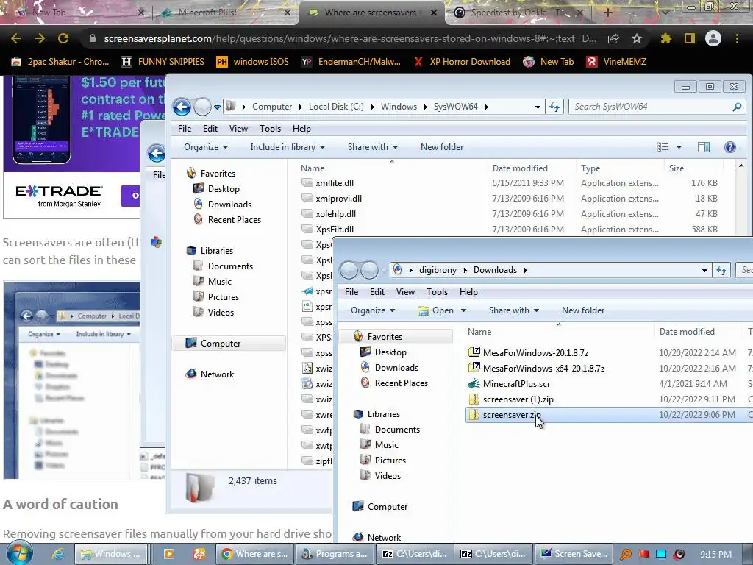Click Chrome URL address bar

click(x=350, y=38)
